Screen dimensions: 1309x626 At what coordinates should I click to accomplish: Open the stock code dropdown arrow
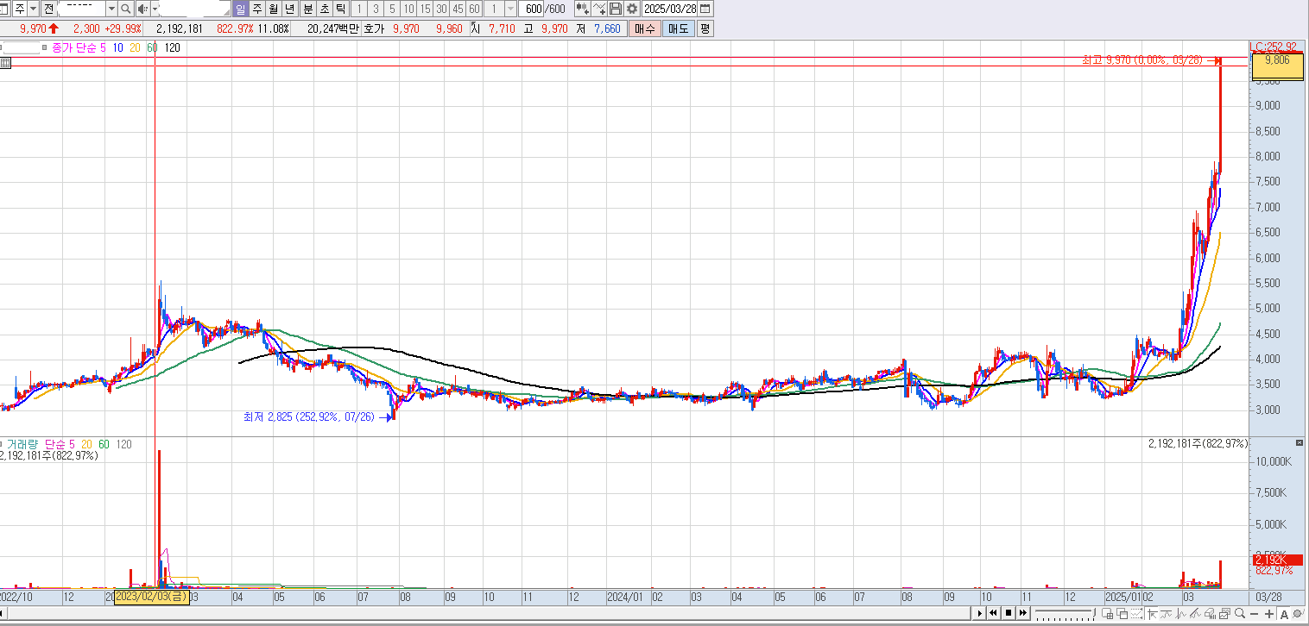(x=111, y=9)
